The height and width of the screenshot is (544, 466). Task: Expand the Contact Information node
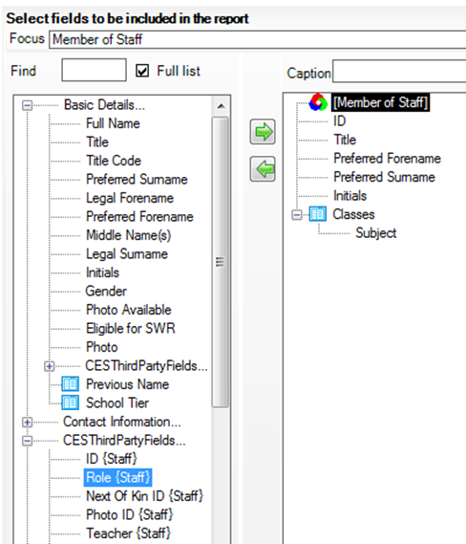tap(28, 423)
